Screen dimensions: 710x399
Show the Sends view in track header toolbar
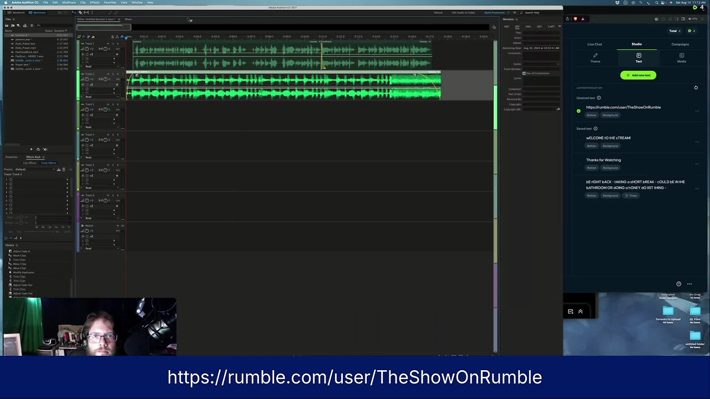(89, 37)
